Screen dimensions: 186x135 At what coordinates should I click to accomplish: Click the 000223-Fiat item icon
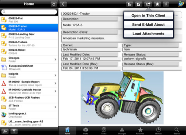(x=4, y=20)
